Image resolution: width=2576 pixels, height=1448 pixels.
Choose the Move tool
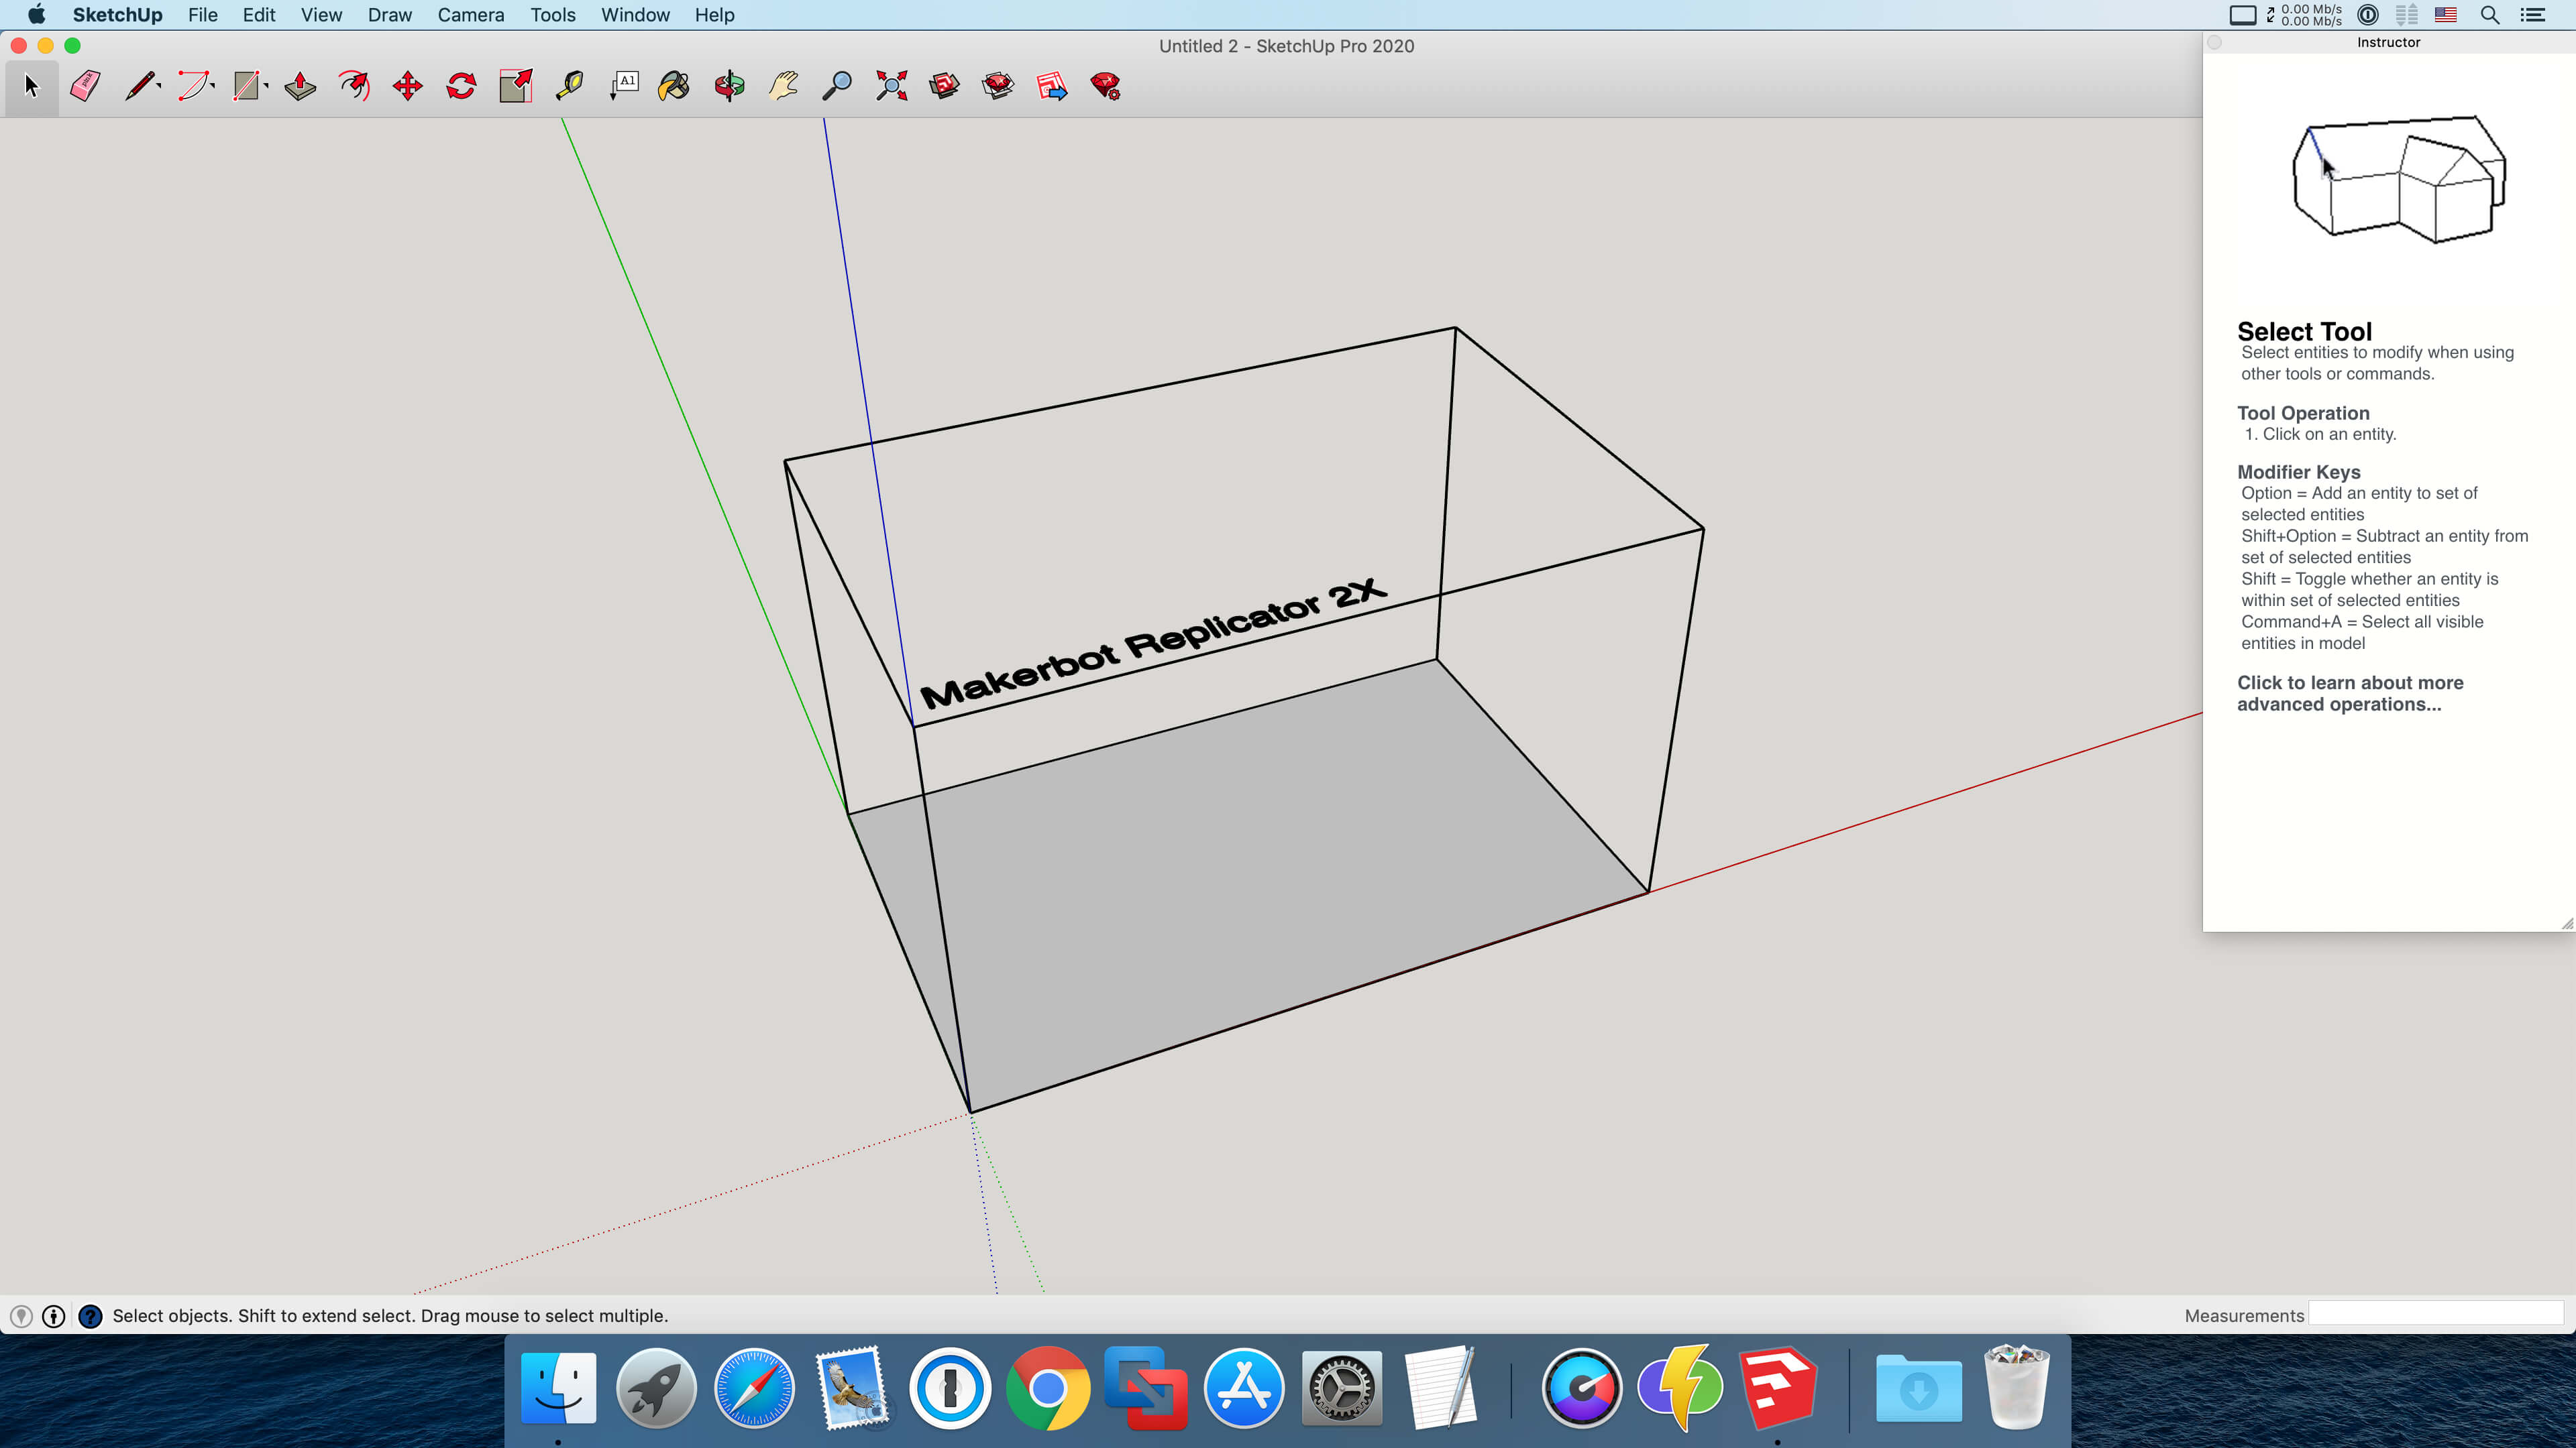pyautogui.click(x=408, y=87)
